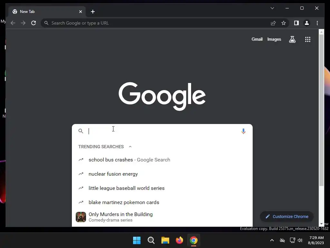Start voice search with microphone icon
This screenshot has width=330, height=248.
tap(243, 131)
